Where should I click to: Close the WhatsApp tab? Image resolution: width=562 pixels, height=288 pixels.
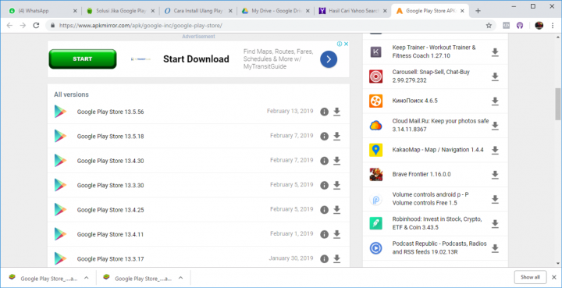pos(75,11)
